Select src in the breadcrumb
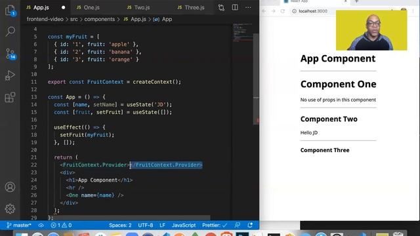 (74, 19)
